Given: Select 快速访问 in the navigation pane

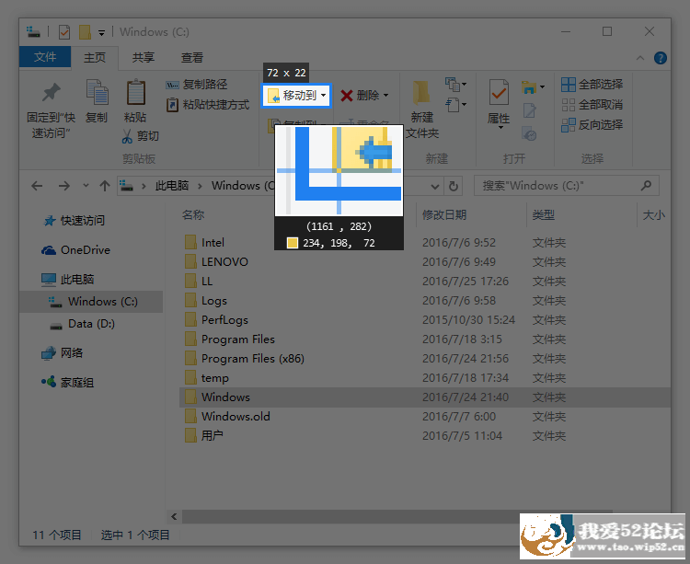Looking at the screenshot, I should 74,221.
